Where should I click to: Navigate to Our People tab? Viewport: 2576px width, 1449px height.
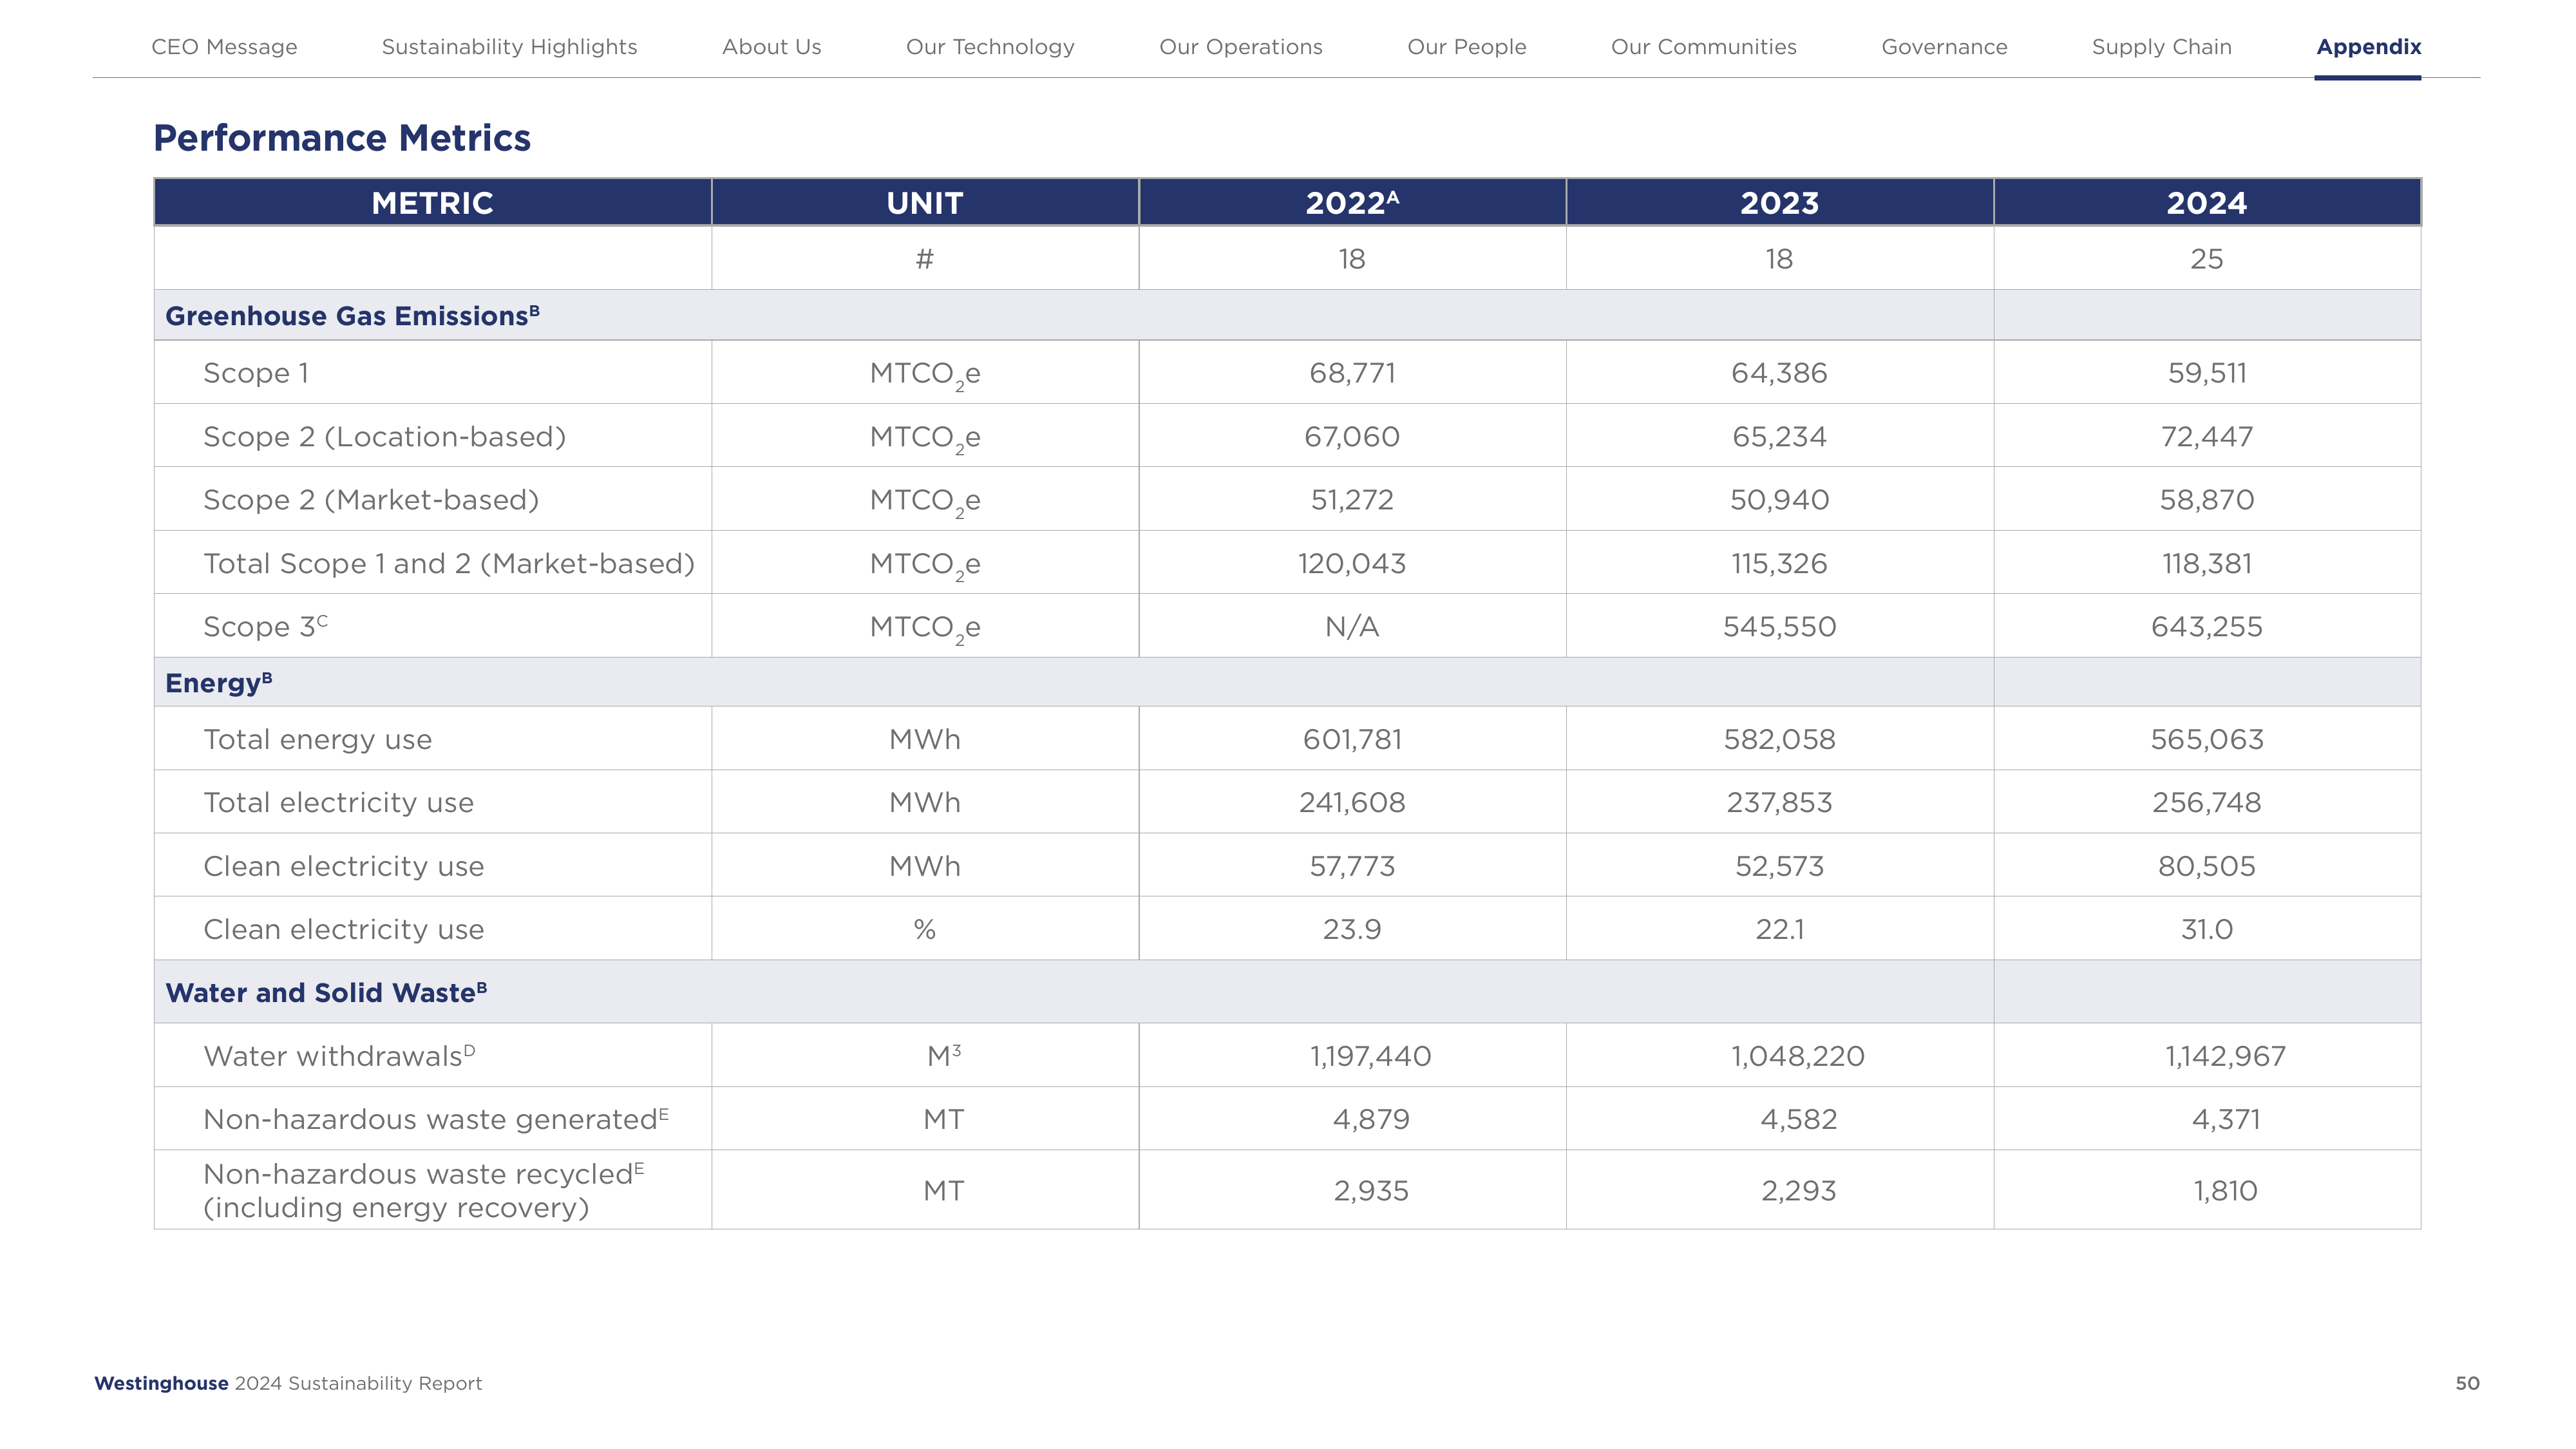click(x=1466, y=47)
